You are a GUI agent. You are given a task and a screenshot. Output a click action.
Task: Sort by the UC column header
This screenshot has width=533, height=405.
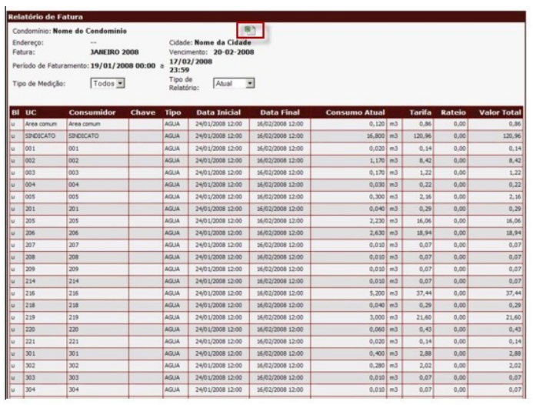pos(32,113)
